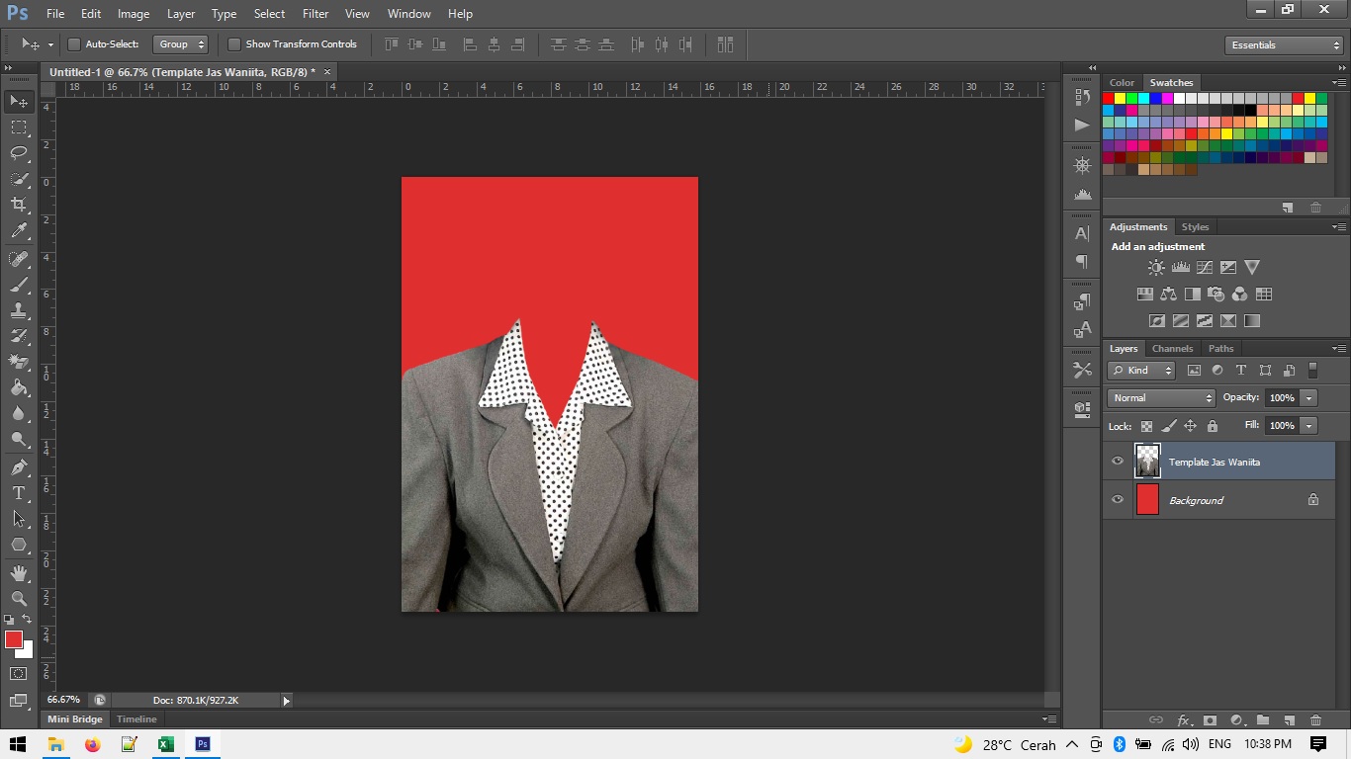Open the Levels adjustment icon
This screenshot has width=1351, height=759.
tap(1180, 267)
